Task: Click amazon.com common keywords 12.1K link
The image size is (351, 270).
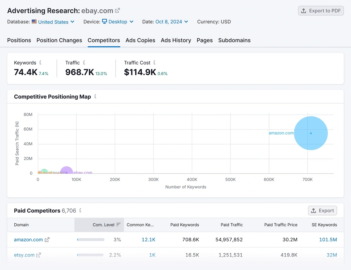Action: (x=149, y=240)
